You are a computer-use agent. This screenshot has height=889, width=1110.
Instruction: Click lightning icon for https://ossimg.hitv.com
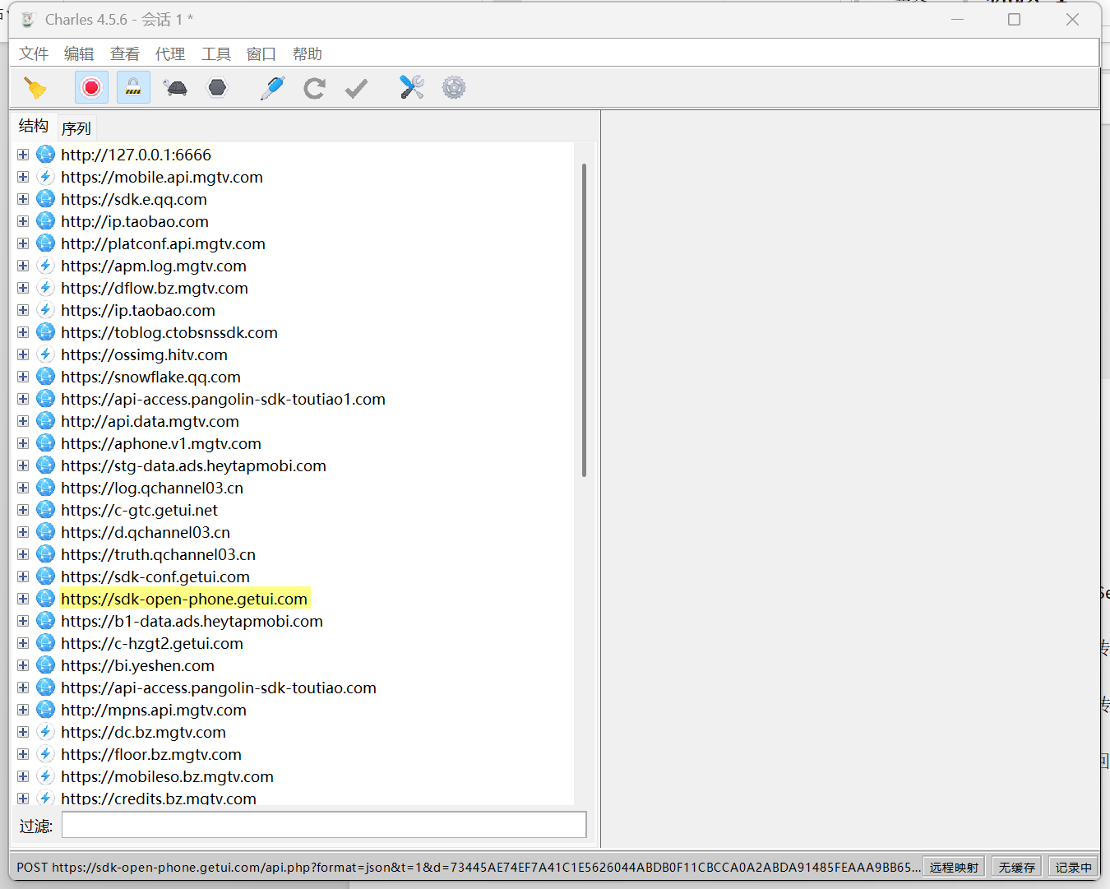(x=46, y=354)
